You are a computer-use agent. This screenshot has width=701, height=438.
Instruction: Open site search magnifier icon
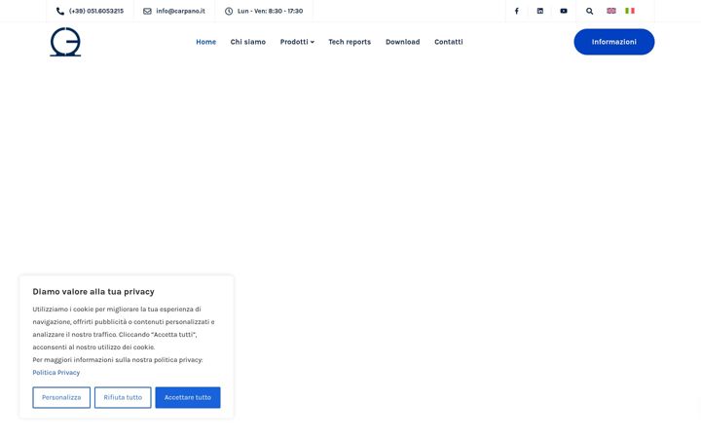pos(590,11)
